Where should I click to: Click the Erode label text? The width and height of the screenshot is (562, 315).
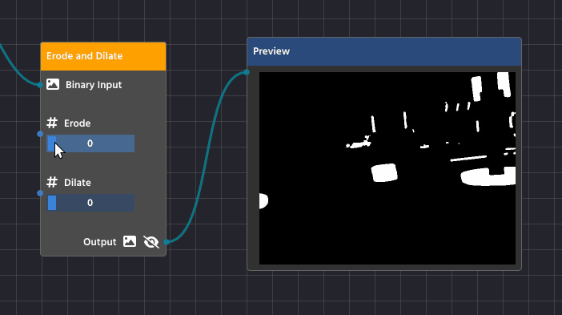(x=77, y=123)
